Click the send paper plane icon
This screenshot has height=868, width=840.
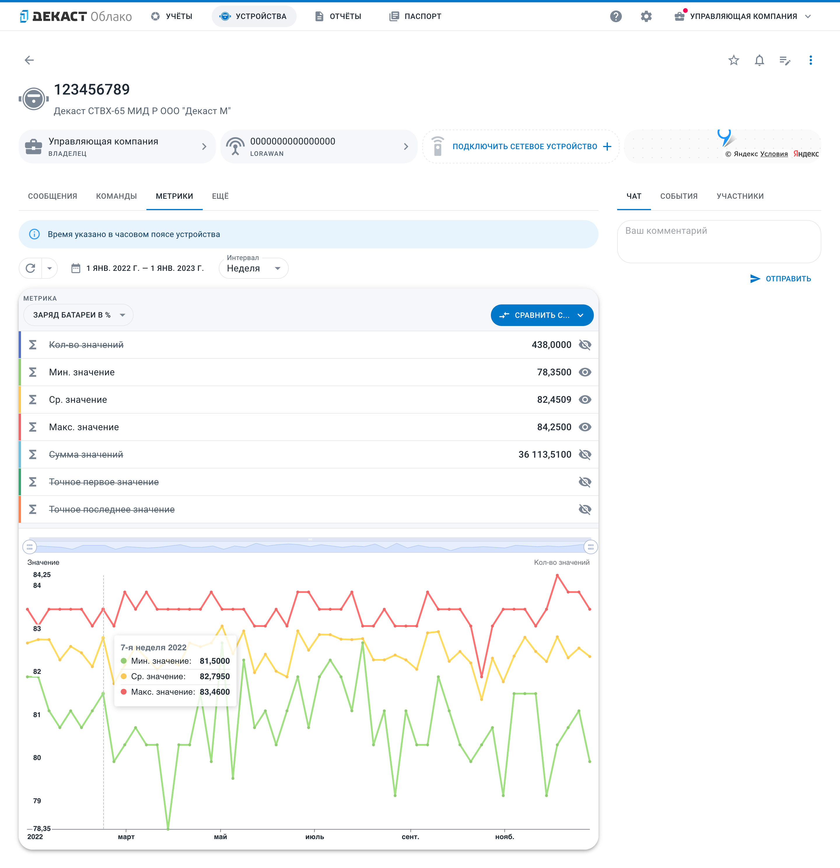755,278
